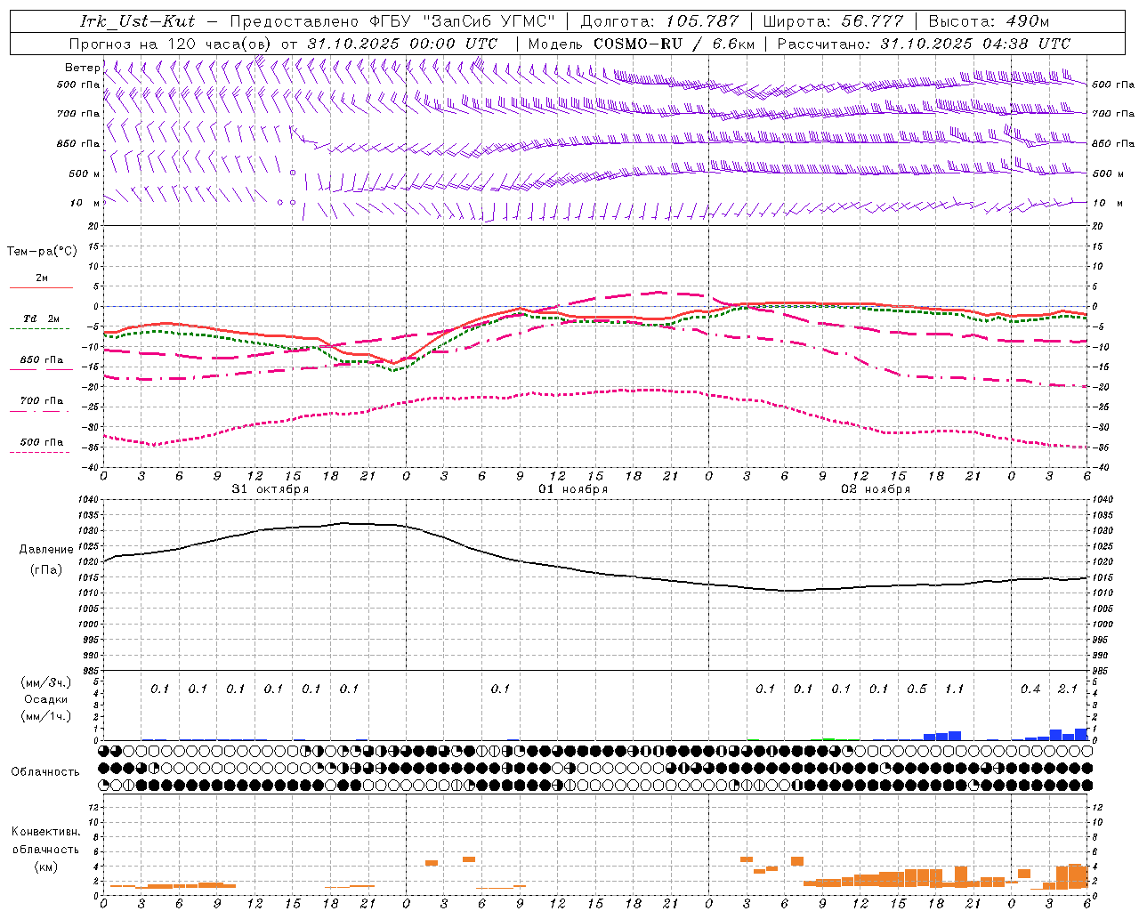Click the 'Модель COSMO-RU / 6.6км' text
1139x911 pixels.
(x=641, y=44)
